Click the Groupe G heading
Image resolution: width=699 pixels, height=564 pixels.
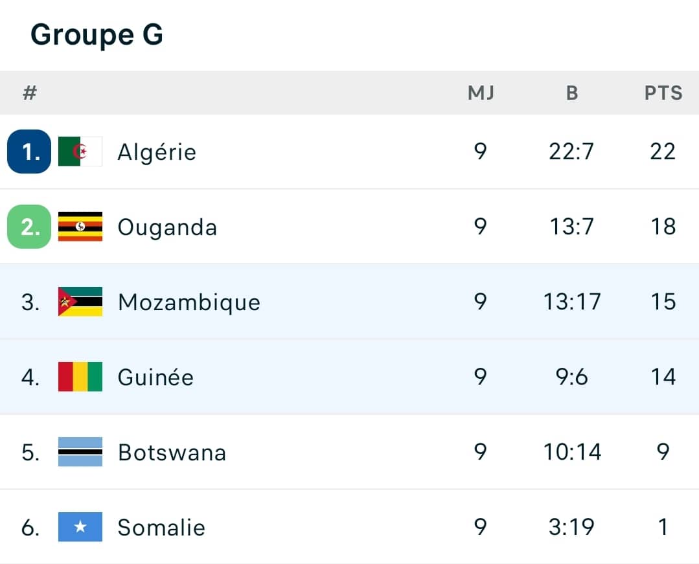click(x=97, y=34)
